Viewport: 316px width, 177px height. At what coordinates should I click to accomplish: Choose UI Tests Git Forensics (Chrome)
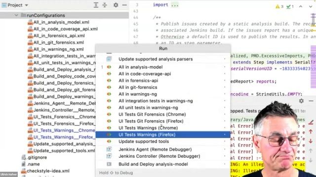point(163,115)
